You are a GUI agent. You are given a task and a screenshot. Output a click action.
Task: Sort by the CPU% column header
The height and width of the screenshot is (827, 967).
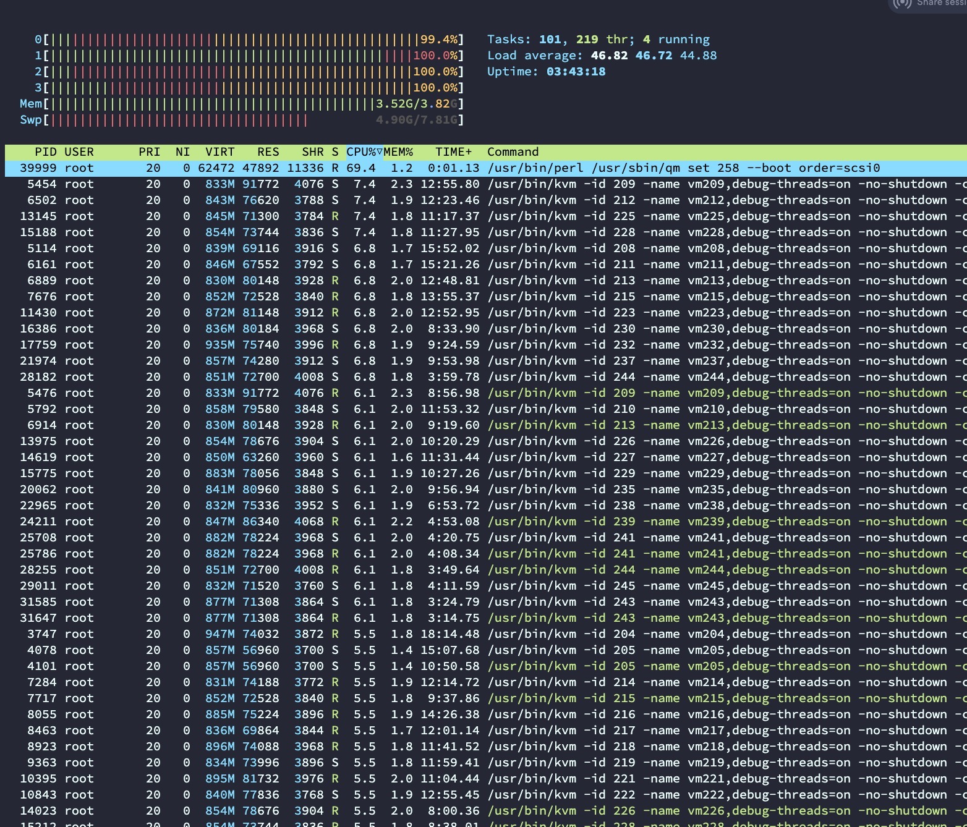point(364,152)
